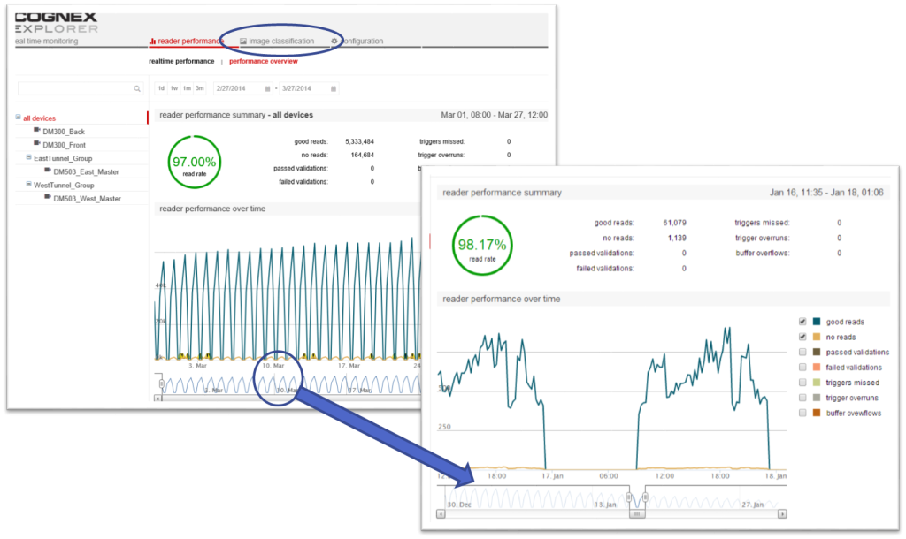Uncheck the good reads checkbox

(802, 322)
